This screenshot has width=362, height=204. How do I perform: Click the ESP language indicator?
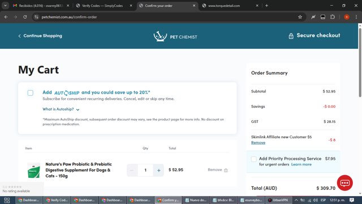[x=323, y=200]
